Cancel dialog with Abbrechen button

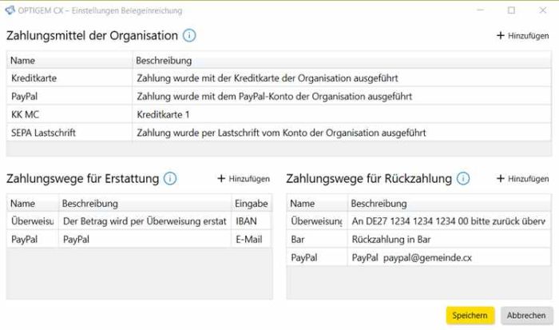coord(526,316)
